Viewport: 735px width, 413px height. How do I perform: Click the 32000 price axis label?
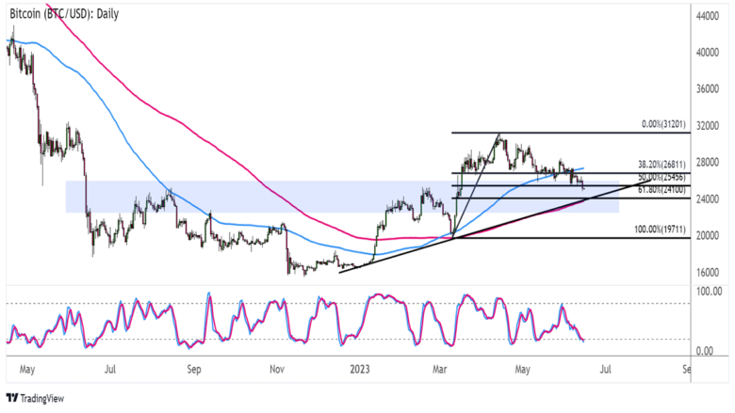[710, 126]
